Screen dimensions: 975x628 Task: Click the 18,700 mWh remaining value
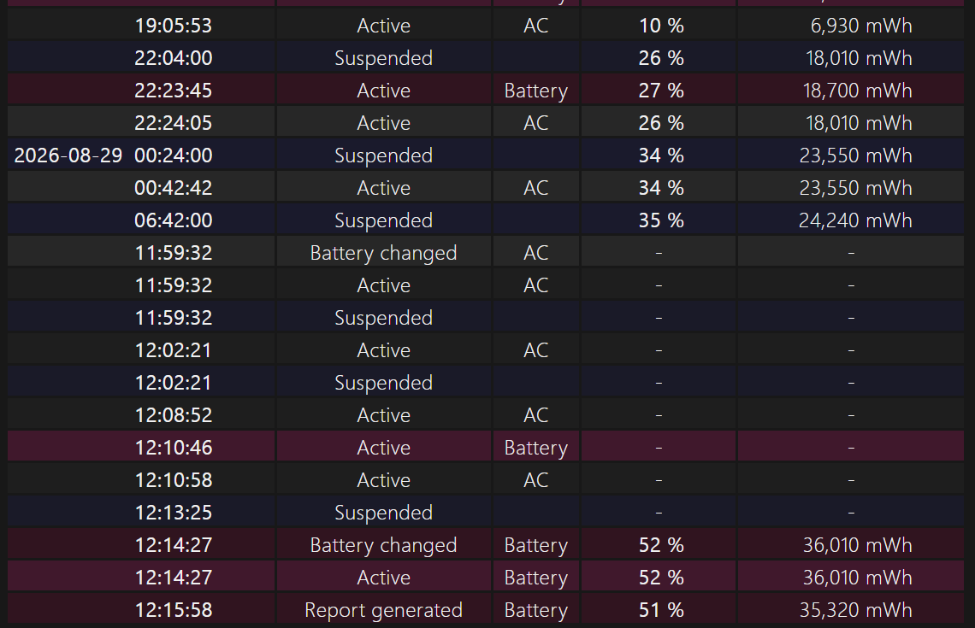point(857,91)
